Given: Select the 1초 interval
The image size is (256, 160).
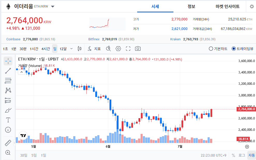Looking at the screenshot, I should pos(5,49).
